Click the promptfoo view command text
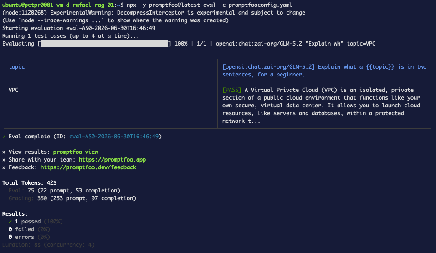 click(x=76, y=152)
